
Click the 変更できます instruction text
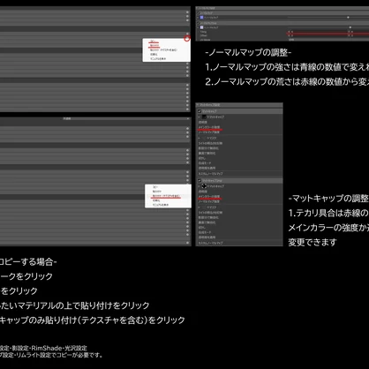(313, 242)
